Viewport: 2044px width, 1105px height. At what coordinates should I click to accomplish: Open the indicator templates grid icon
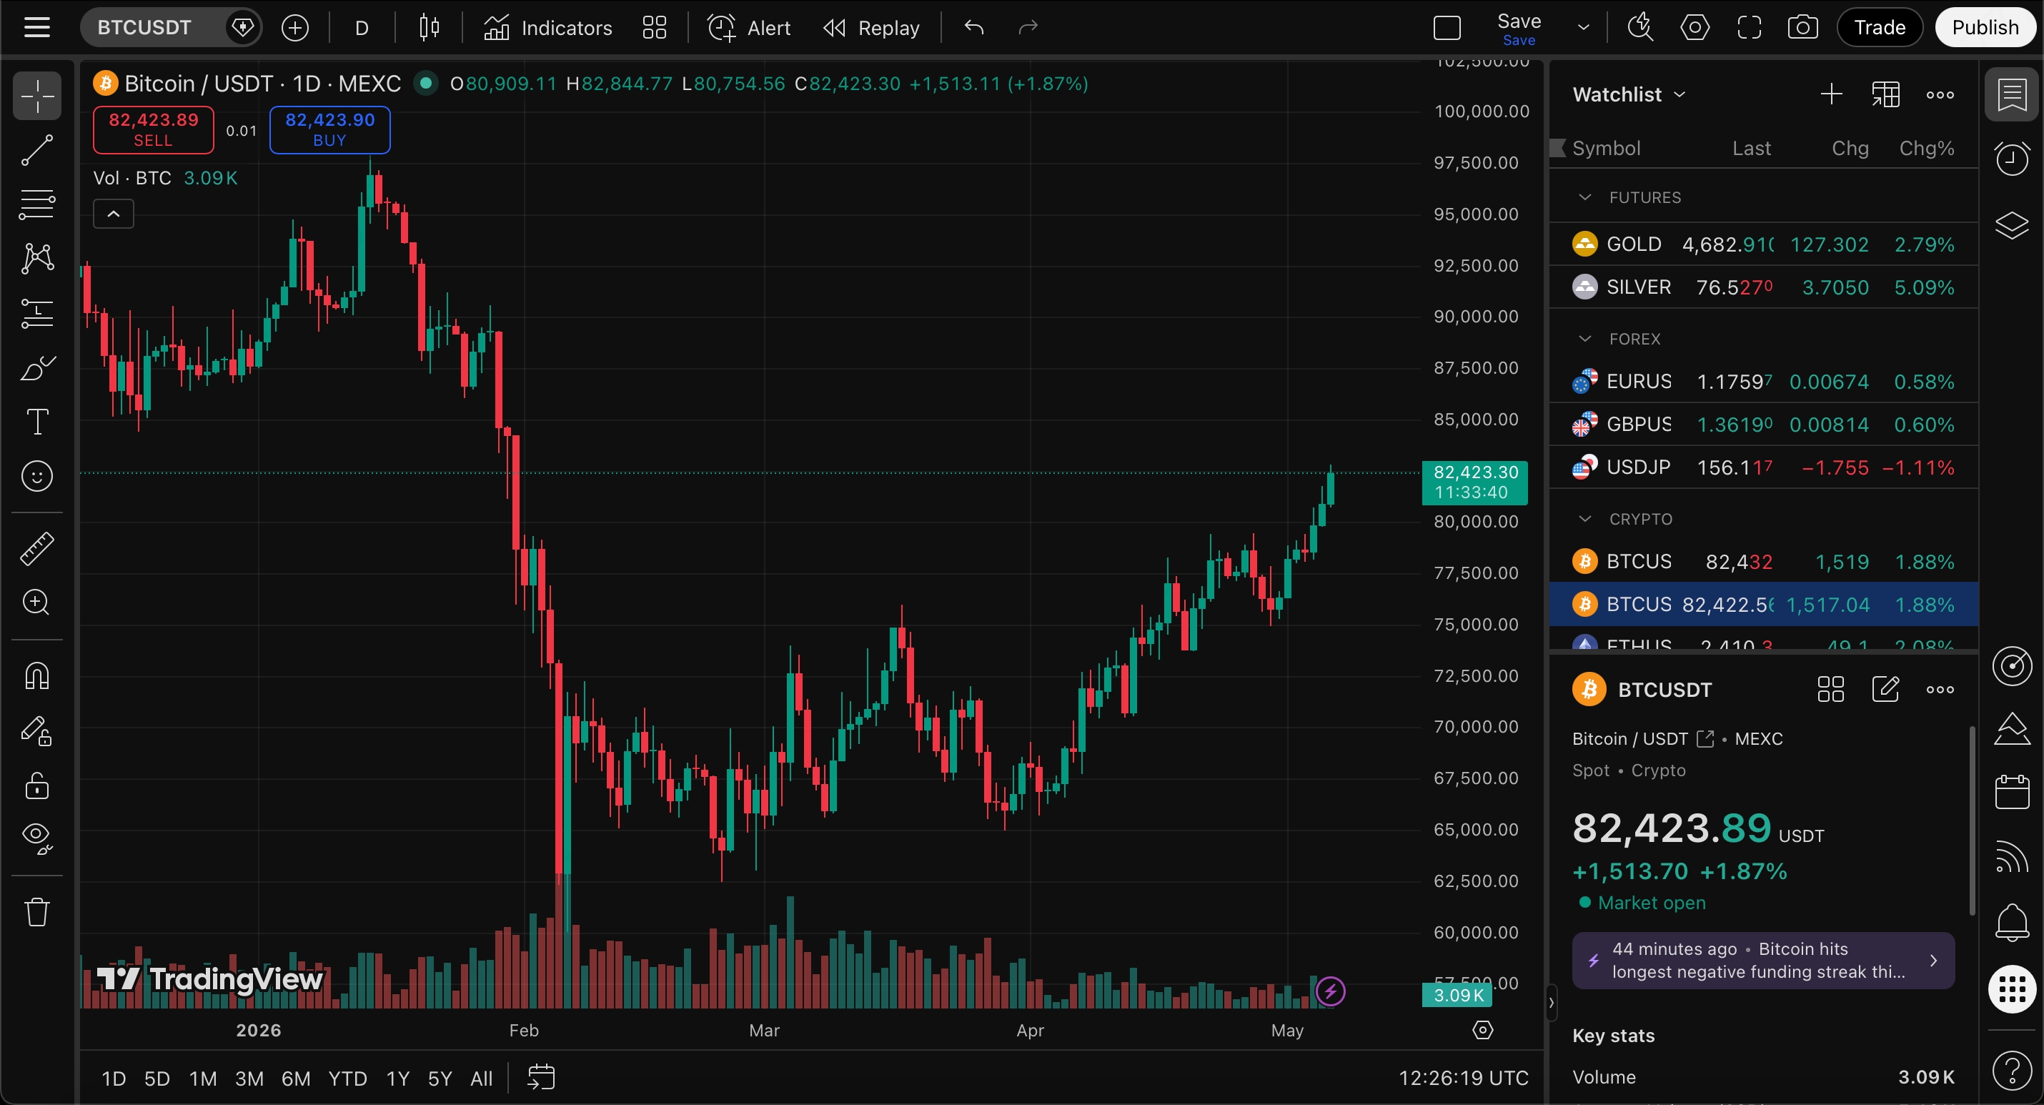point(655,28)
